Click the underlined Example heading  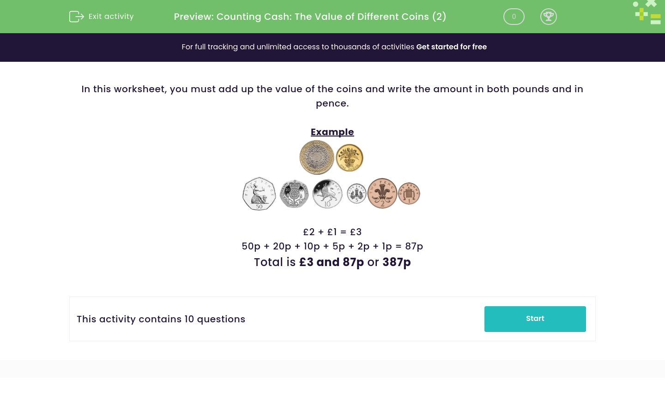point(332,132)
